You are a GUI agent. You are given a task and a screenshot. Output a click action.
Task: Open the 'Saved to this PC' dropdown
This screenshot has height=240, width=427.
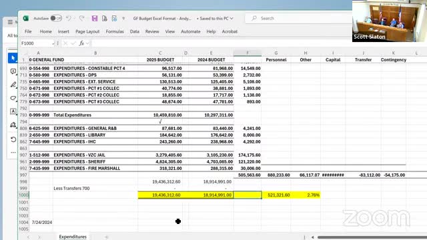pyautogui.click(x=215, y=19)
